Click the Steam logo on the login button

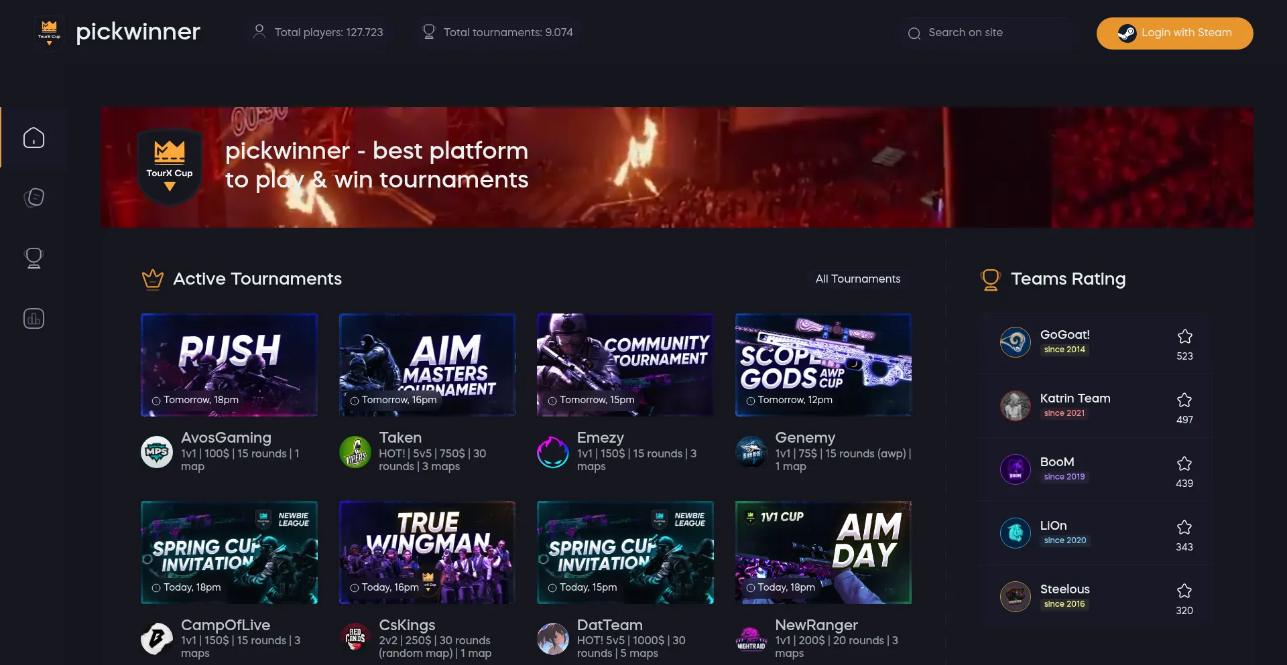[1127, 33]
